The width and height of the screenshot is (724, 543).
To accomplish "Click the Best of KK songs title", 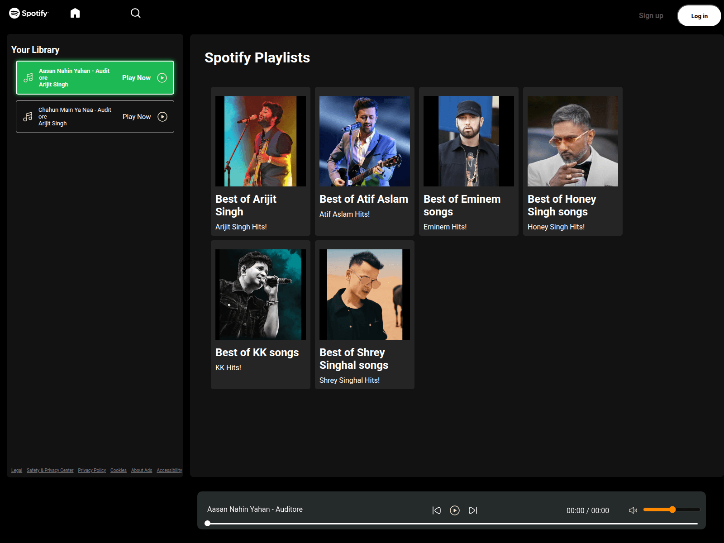I will 257,352.
